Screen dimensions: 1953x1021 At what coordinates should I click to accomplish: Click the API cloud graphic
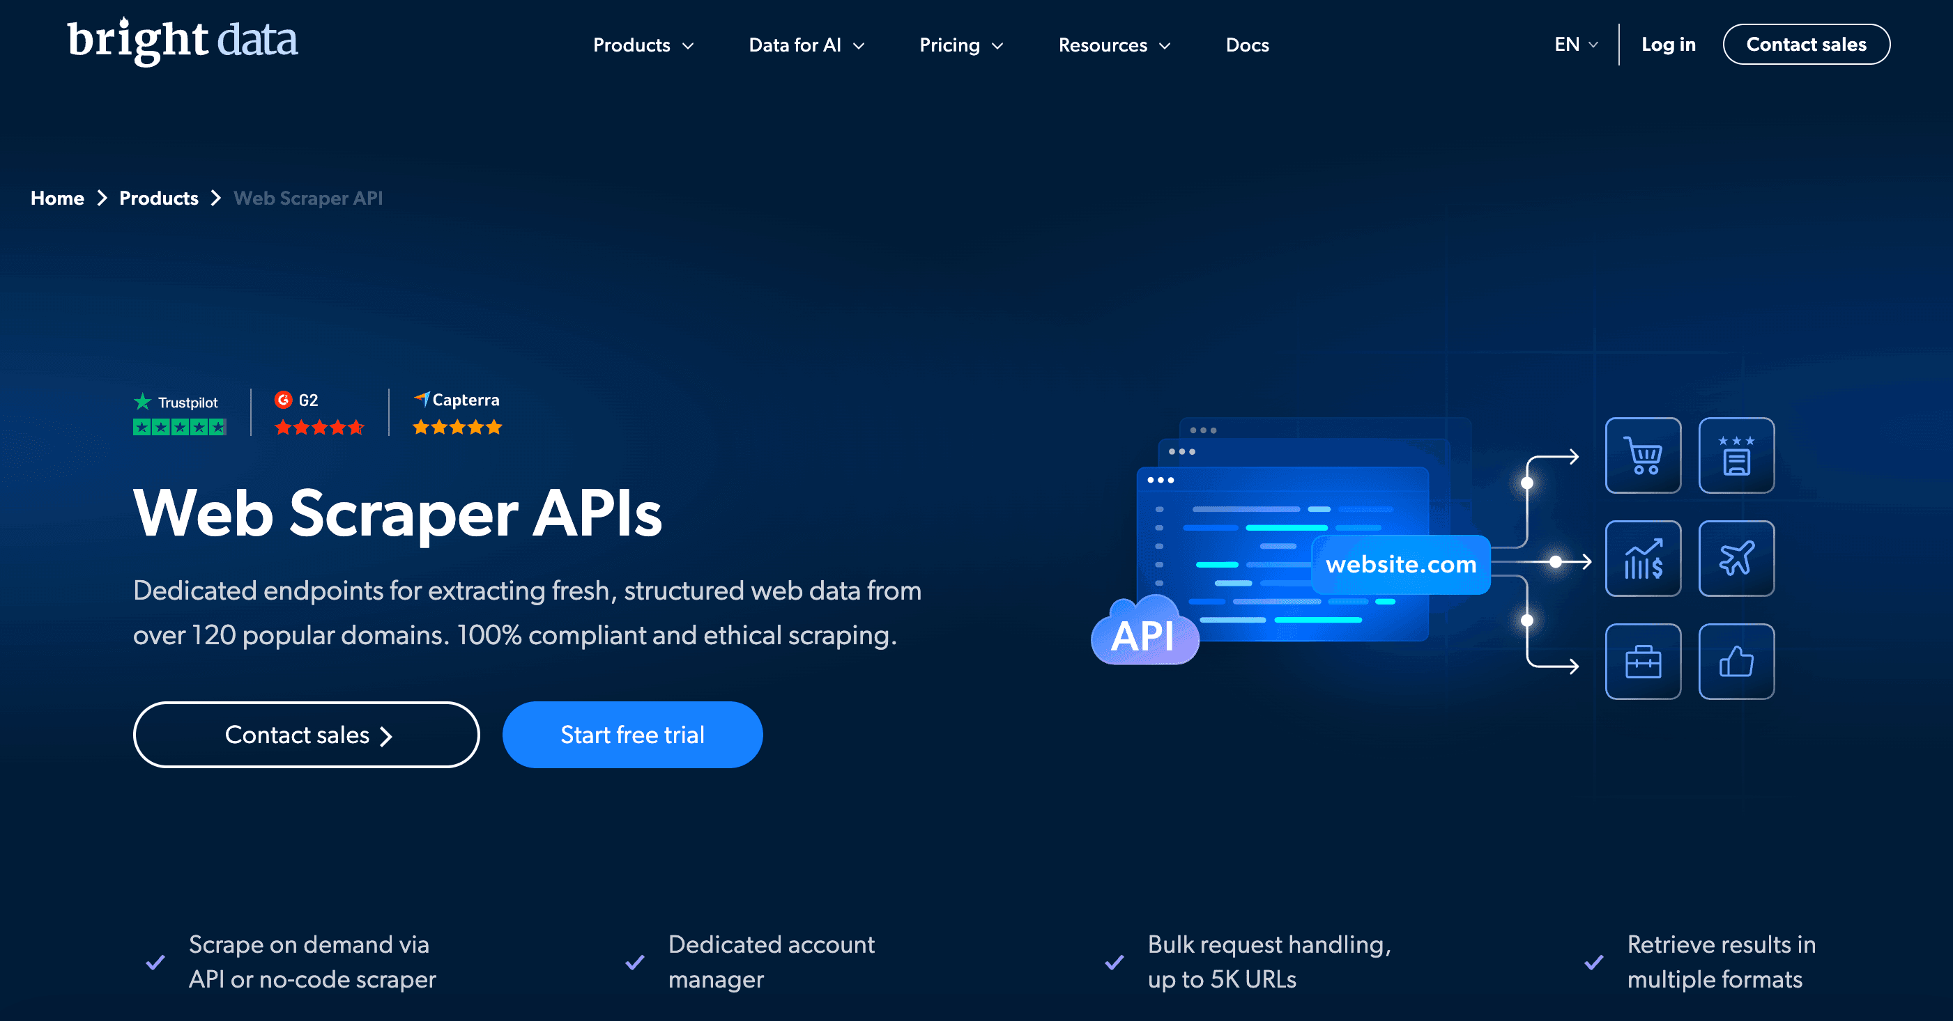click(x=1144, y=631)
